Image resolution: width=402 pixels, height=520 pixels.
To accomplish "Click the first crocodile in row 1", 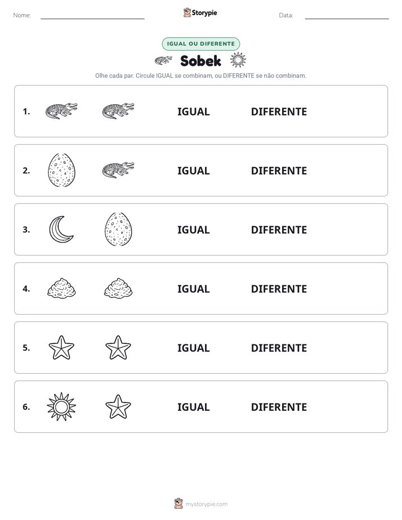I will tap(61, 111).
